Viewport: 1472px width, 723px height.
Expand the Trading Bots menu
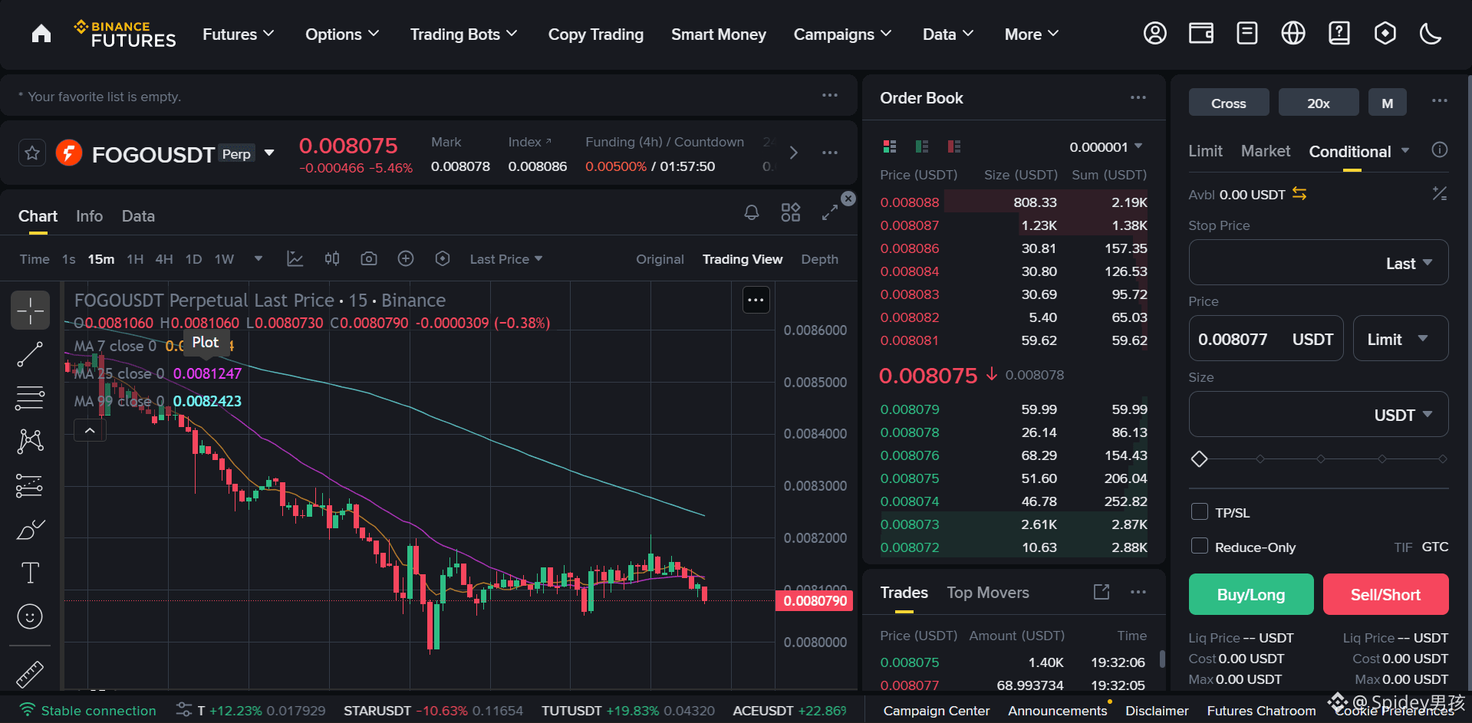463,35
